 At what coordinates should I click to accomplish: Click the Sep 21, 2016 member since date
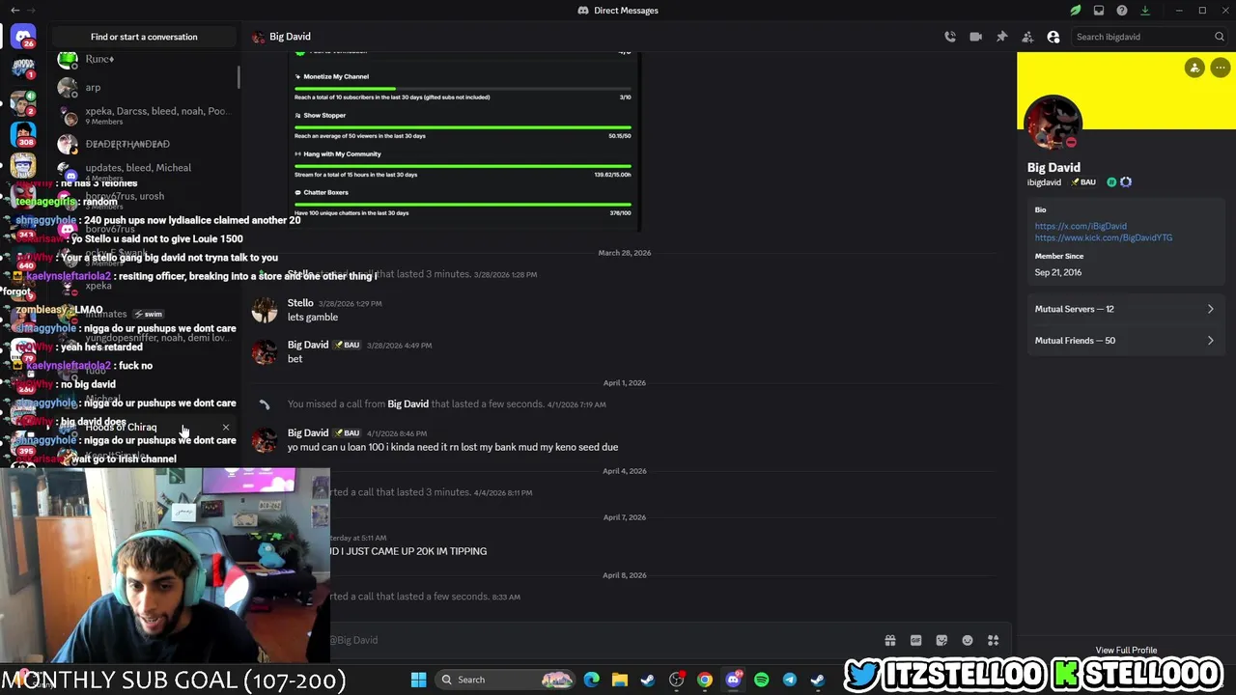[x=1058, y=272]
